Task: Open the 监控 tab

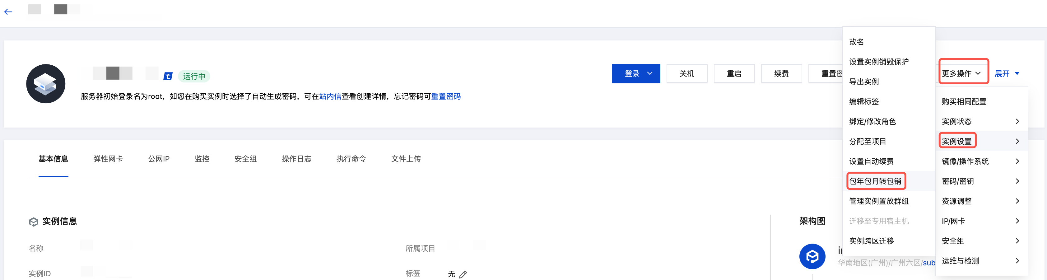Action: (x=202, y=159)
